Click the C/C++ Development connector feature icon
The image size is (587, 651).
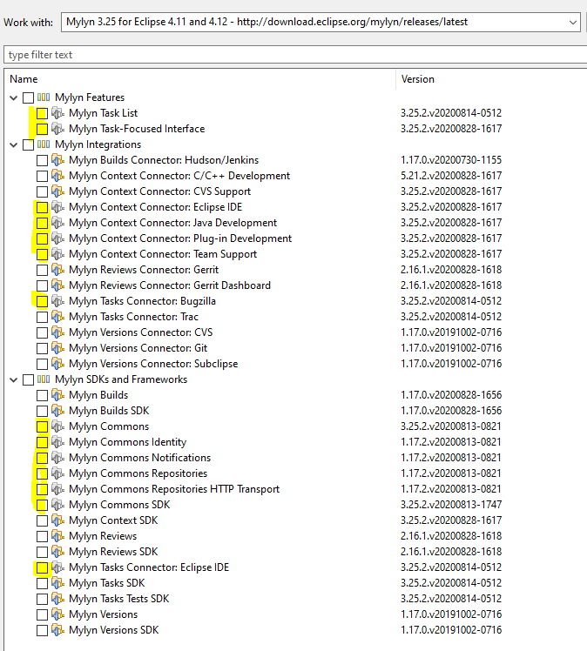point(57,176)
